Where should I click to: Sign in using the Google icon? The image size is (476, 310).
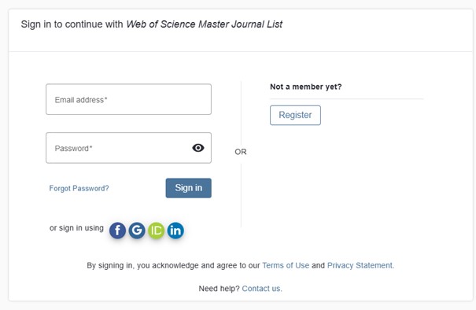(x=137, y=231)
